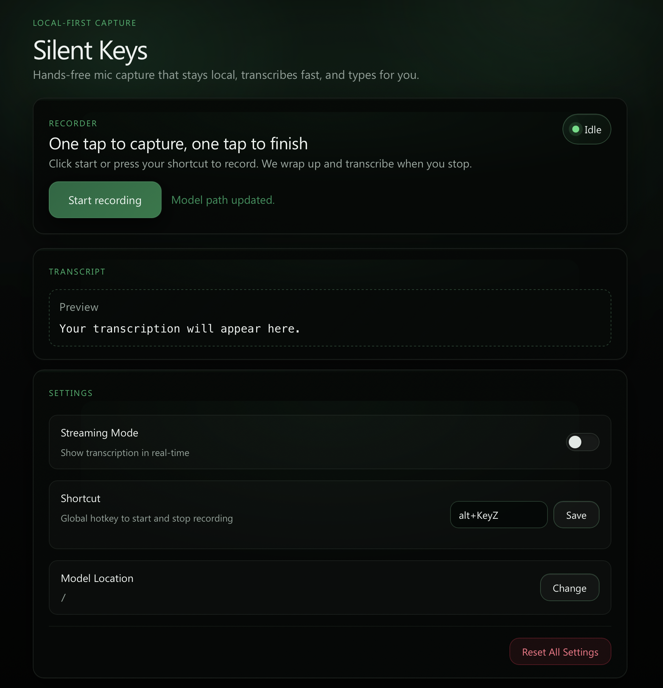
Task: Click the Model path updated message
Action: [x=223, y=200]
